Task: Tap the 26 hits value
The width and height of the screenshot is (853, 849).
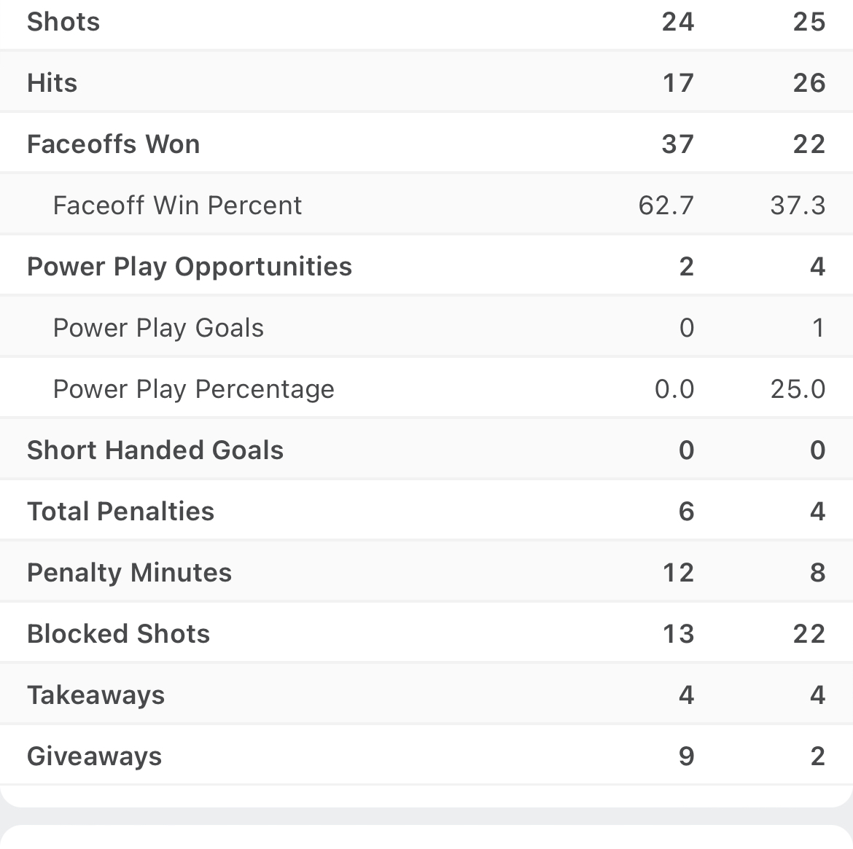Action: pyautogui.click(x=809, y=83)
